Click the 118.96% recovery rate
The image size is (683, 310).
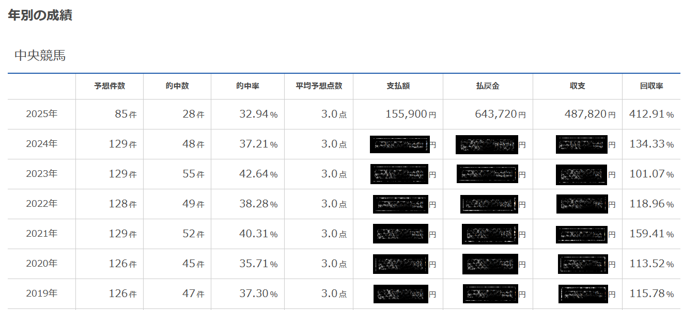click(x=651, y=204)
